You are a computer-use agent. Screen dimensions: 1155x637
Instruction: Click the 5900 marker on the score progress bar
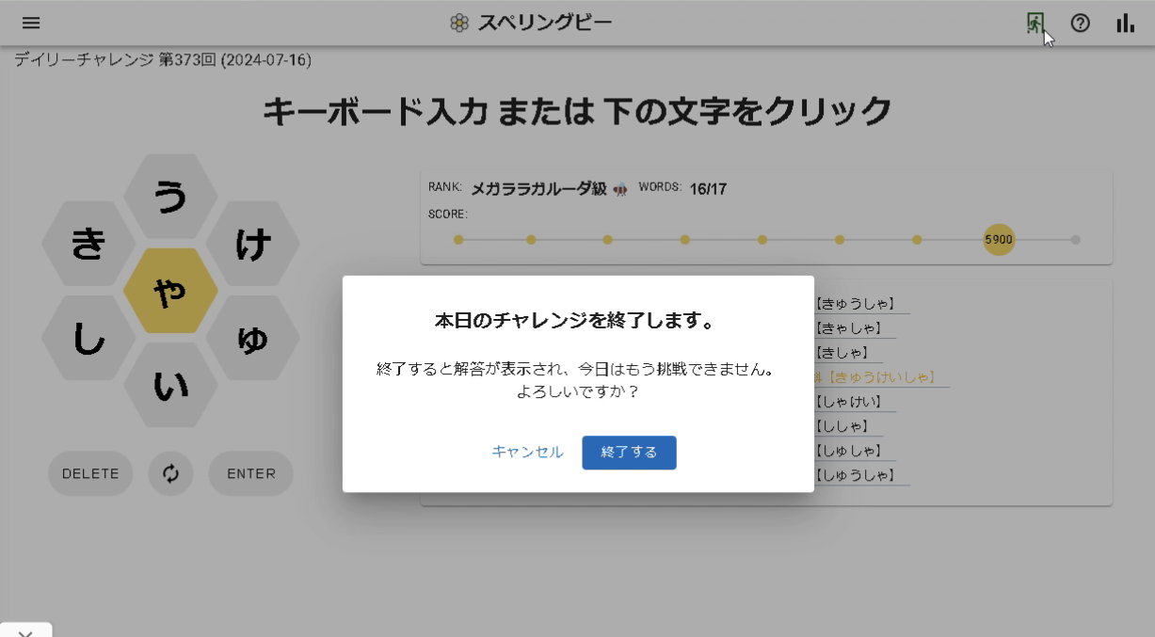click(998, 240)
